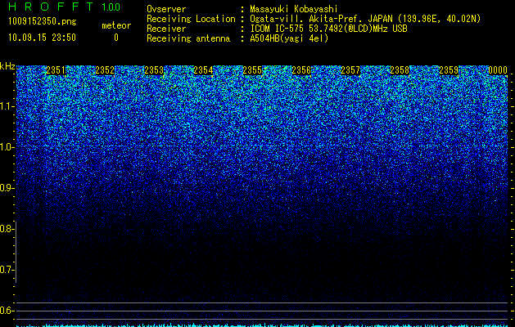515x327 pixels.
Task: Click the 0.8 frequency axis label
Action: (x=7, y=229)
